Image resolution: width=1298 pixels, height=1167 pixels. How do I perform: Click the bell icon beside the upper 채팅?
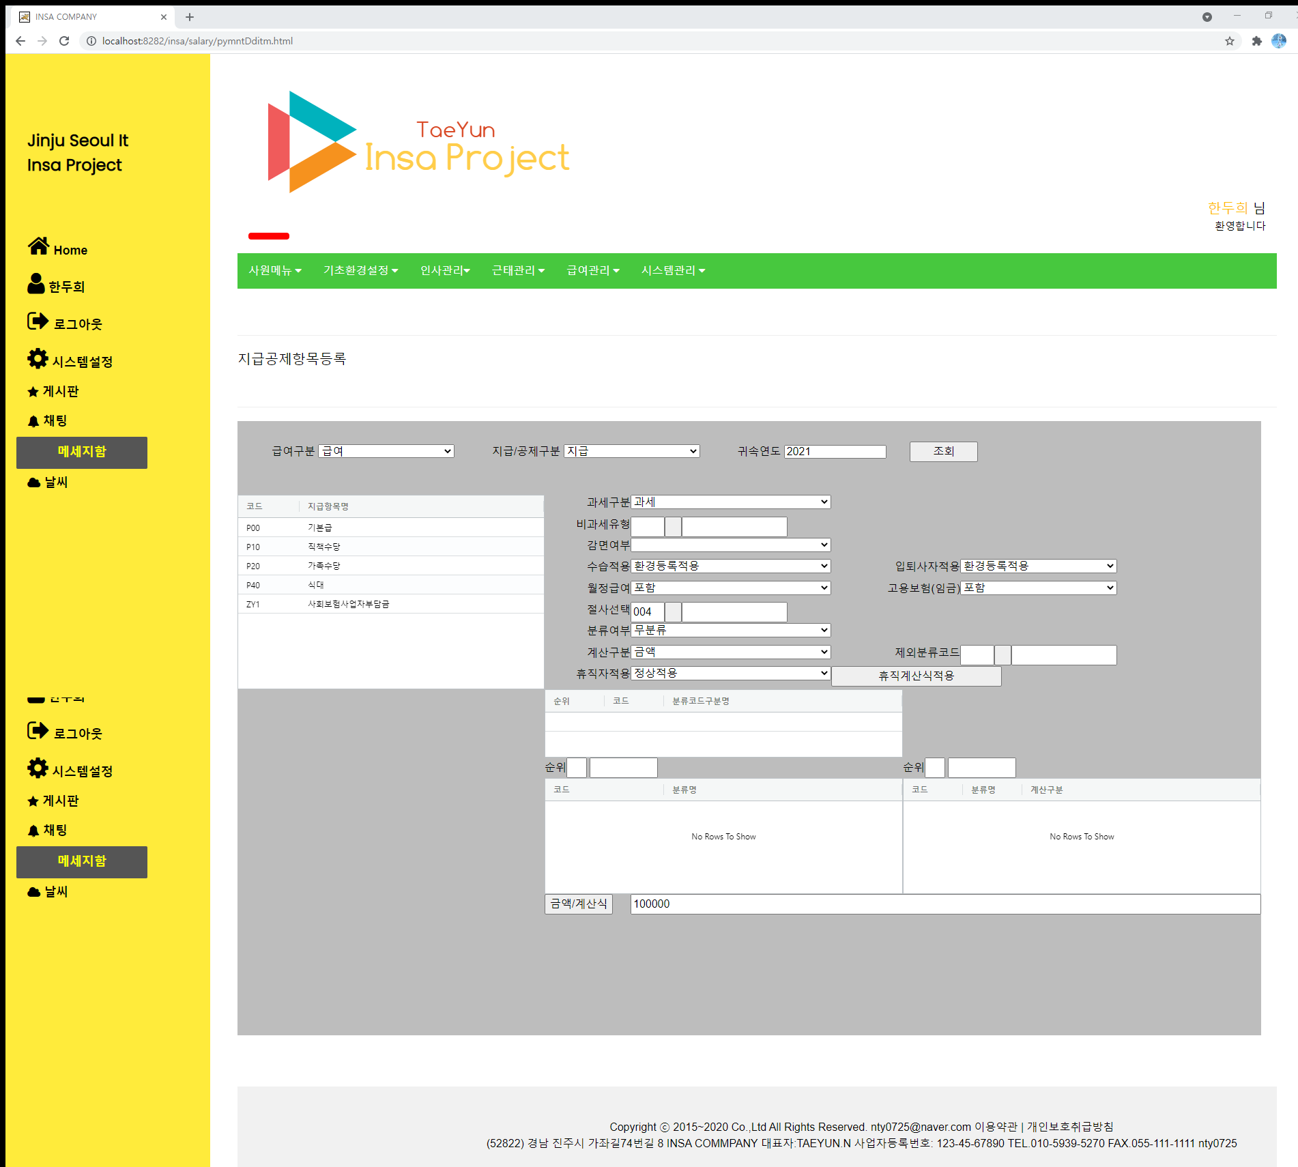pyautogui.click(x=33, y=421)
